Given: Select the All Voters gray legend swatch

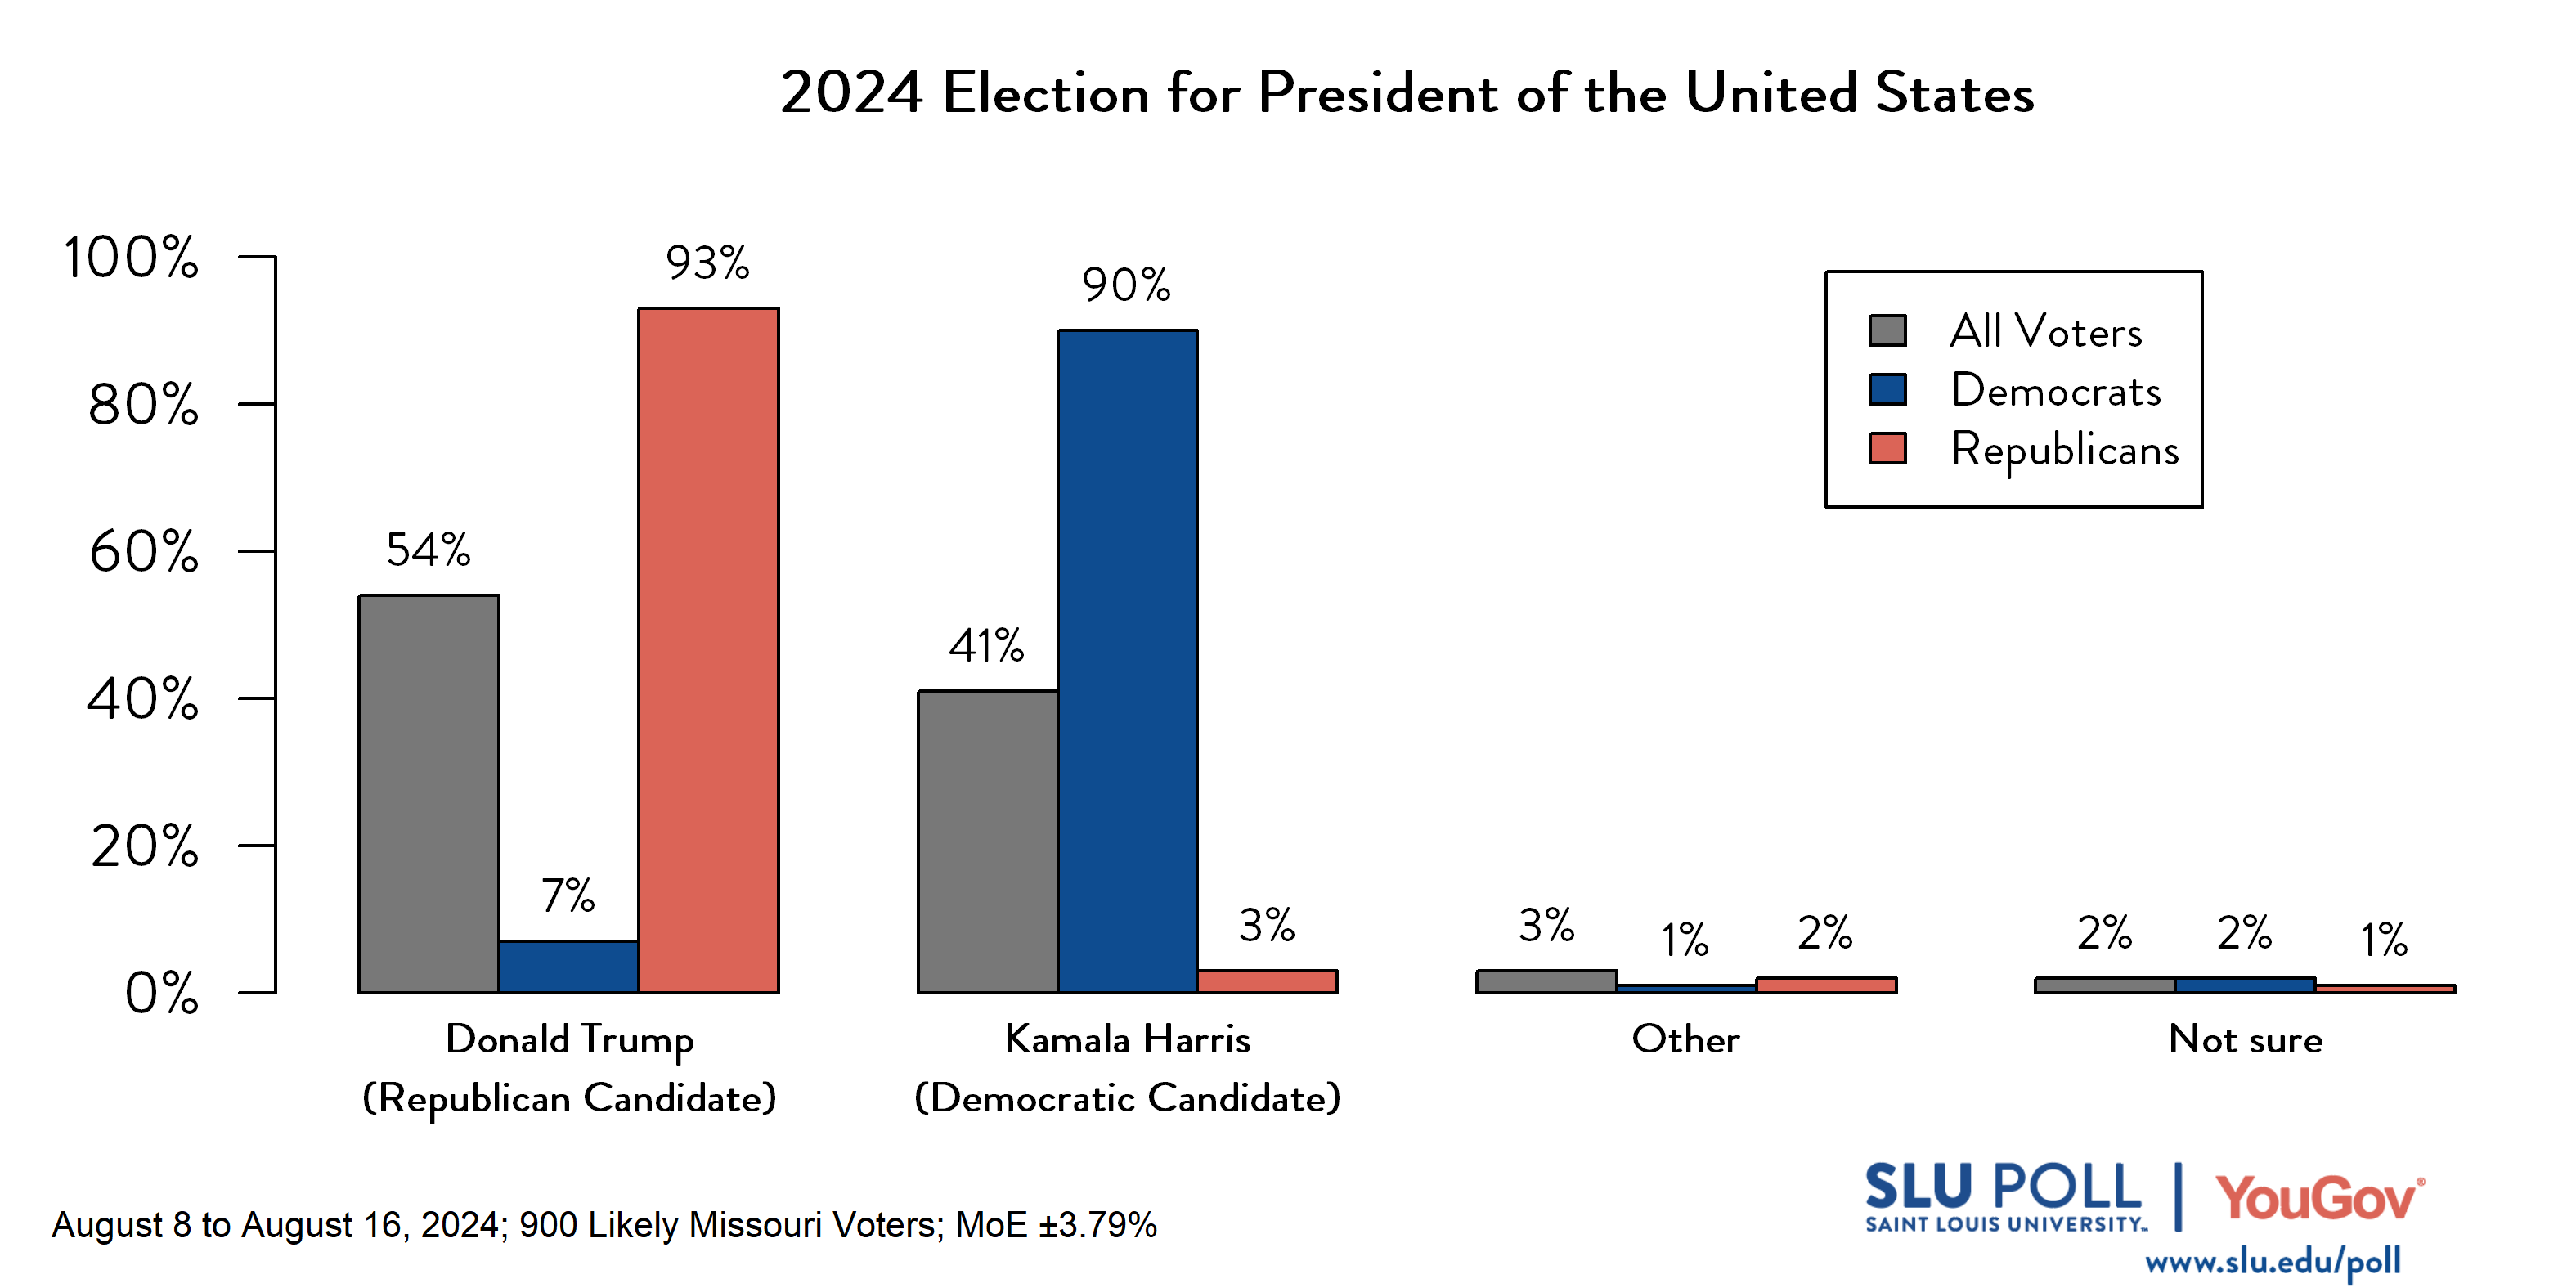Looking at the screenshot, I should (1887, 331).
